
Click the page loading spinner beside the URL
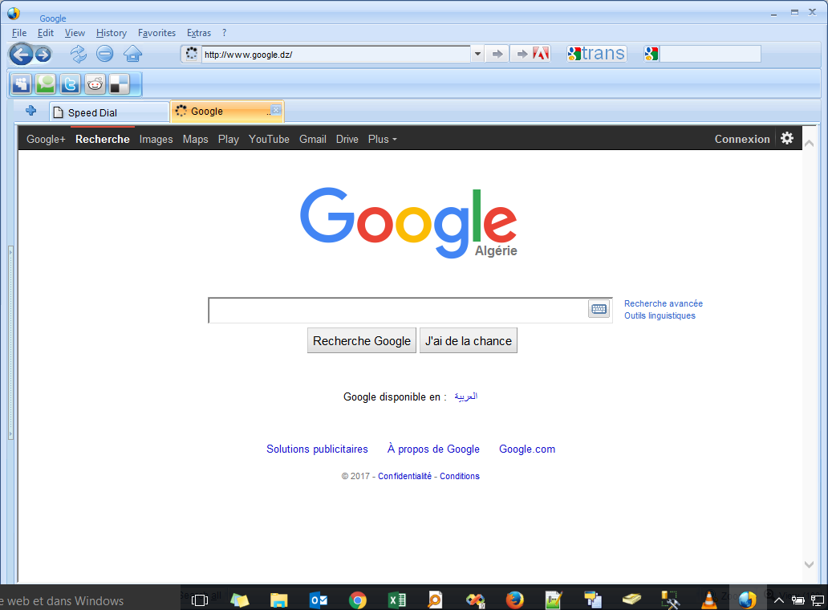(x=192, y=53)
